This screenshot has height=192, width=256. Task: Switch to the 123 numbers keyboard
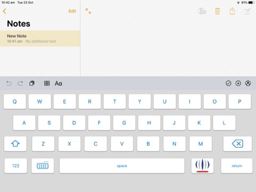point(15,166)
